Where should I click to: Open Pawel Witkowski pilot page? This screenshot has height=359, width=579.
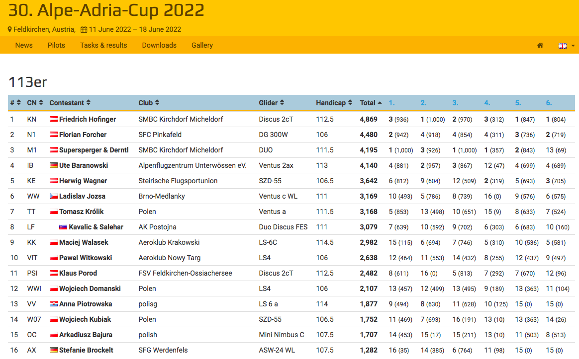tap(85, 258)
